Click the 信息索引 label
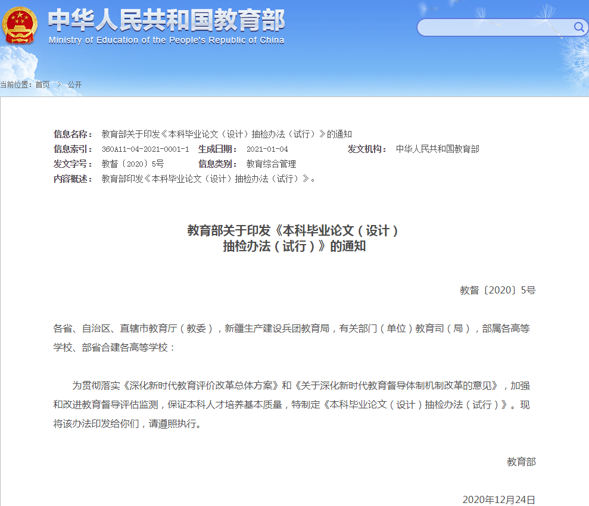The height and width of the screenshot is (506, 589). (73, 149)
